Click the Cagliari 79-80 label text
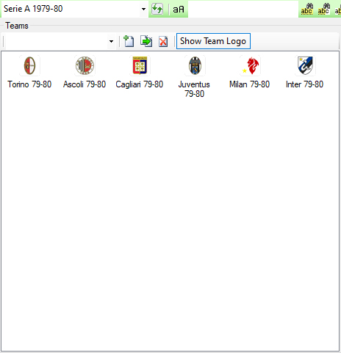 click(x=140, y=84)
